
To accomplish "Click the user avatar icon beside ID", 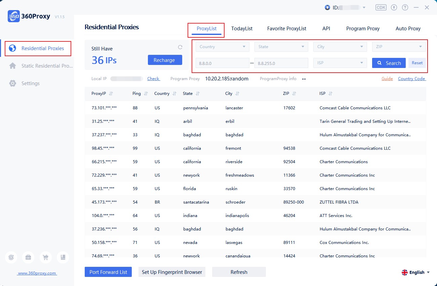I will [x=327, y=7].
